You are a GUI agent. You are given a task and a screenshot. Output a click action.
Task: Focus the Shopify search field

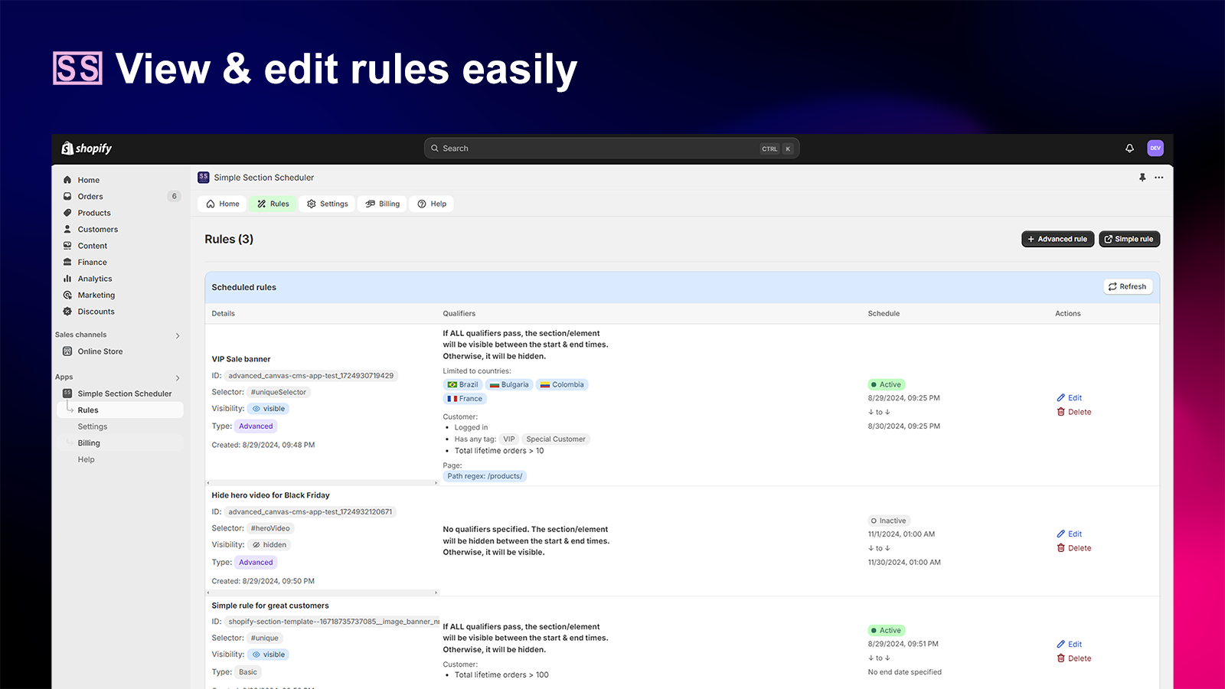[x=612, y=149]
